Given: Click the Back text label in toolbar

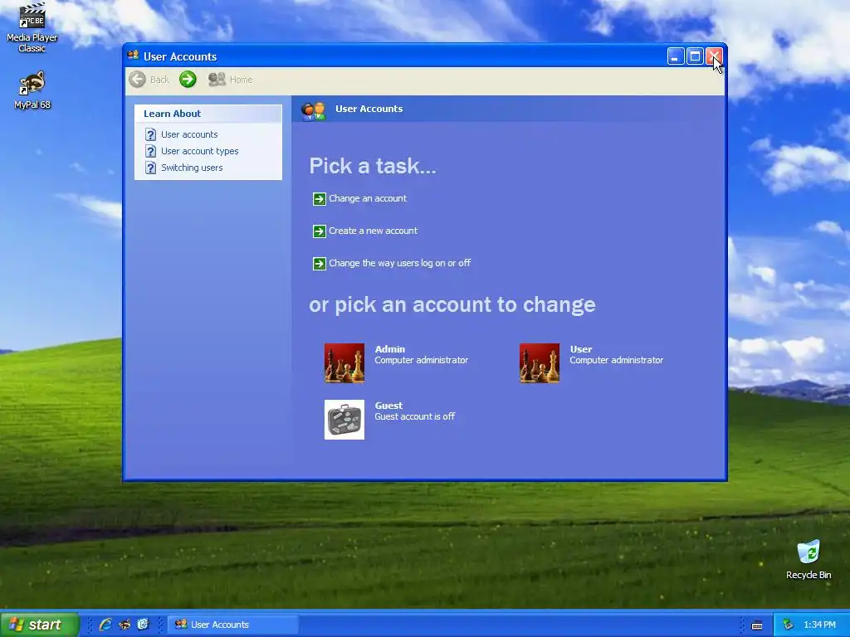Looking at the screenshot, I should (x=159, y=80).
